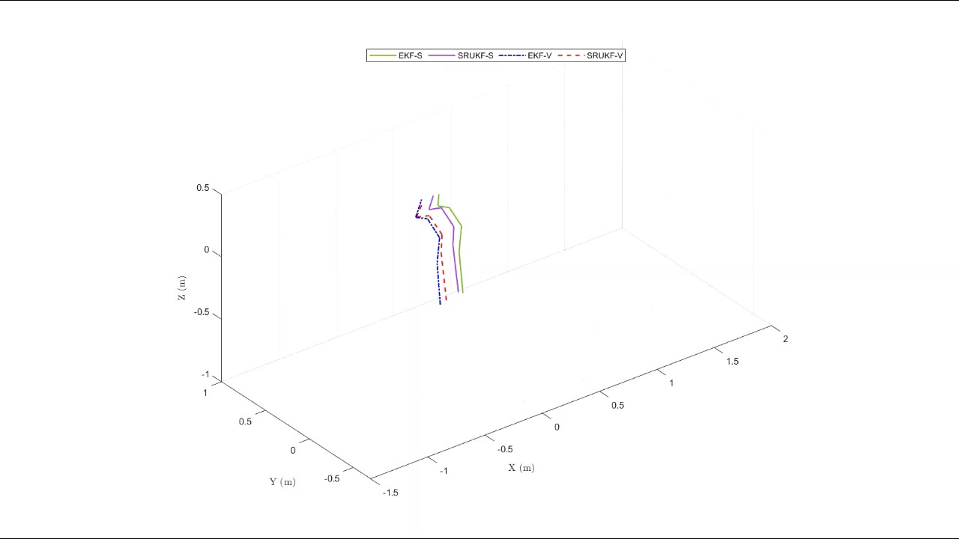Click the blue dash-dot line sample in legend
Image resolution: width=959 pixels, height=539 pixels.
[x=512, y=55]
